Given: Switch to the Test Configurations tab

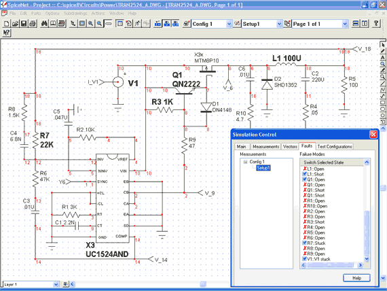Looking at the screenshot, I should click(335, 147).
